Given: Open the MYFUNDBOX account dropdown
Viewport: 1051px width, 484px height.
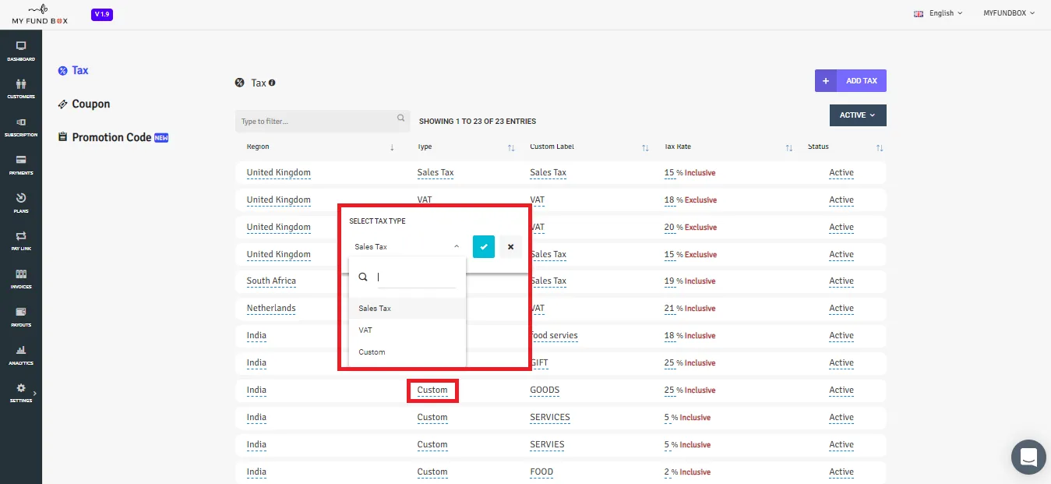Looking at the screenshot, I should (x=1008, y=13).
